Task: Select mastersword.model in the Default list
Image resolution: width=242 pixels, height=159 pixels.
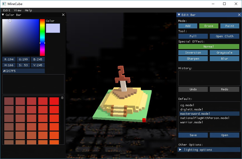Action: (210, 114)
